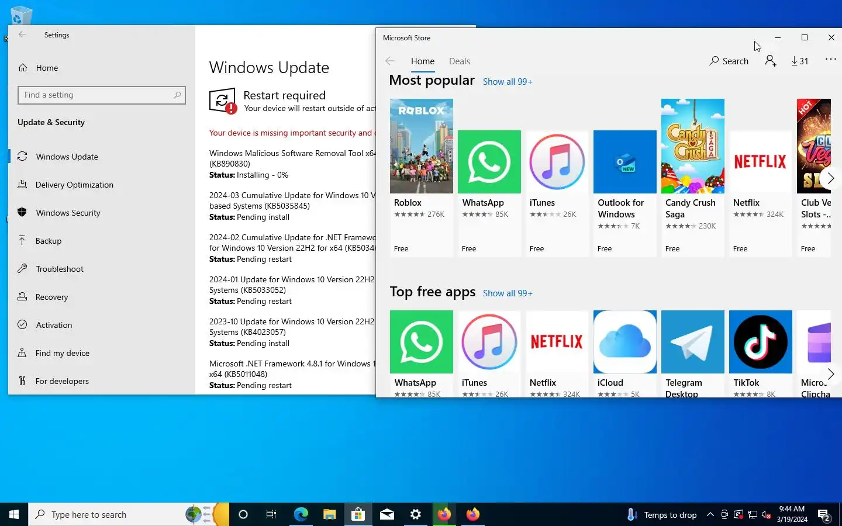842x526 pixels.
Task: Open the WhatsApp tile in Most popular
Action: (x=489, y=193)
